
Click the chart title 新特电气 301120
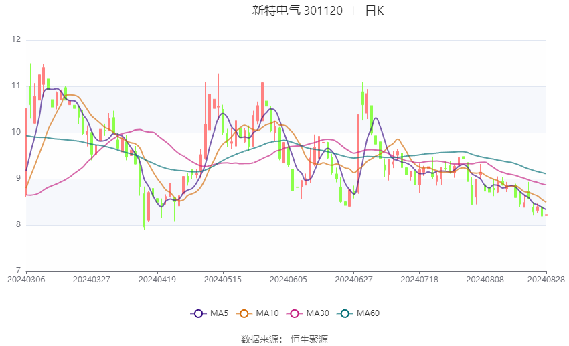click(297, 11)
